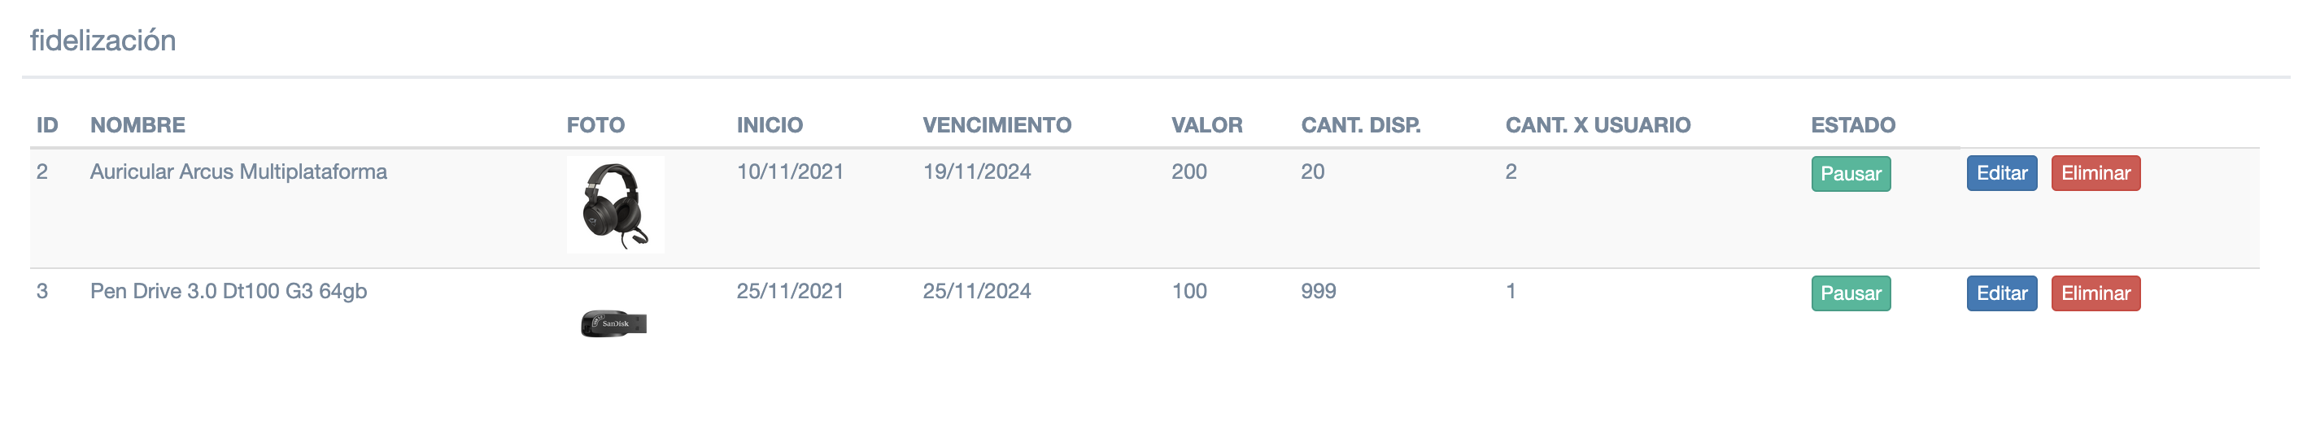Click the FOTO column header

point(595,125)
